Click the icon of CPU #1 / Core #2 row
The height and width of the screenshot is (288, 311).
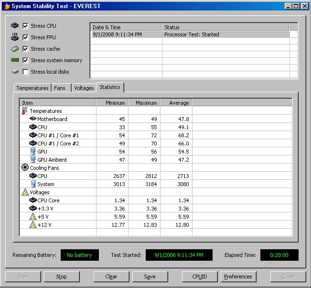tap(33, 143)
